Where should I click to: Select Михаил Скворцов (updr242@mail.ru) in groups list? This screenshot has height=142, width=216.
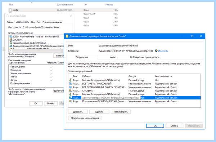click(x=29, y=43)
